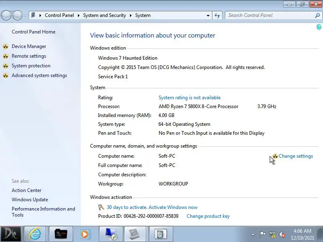The width and height of the screenshot is (323, 242).
Task: Open the network computer taskbar icon
Action: click(x=111, y=234)
